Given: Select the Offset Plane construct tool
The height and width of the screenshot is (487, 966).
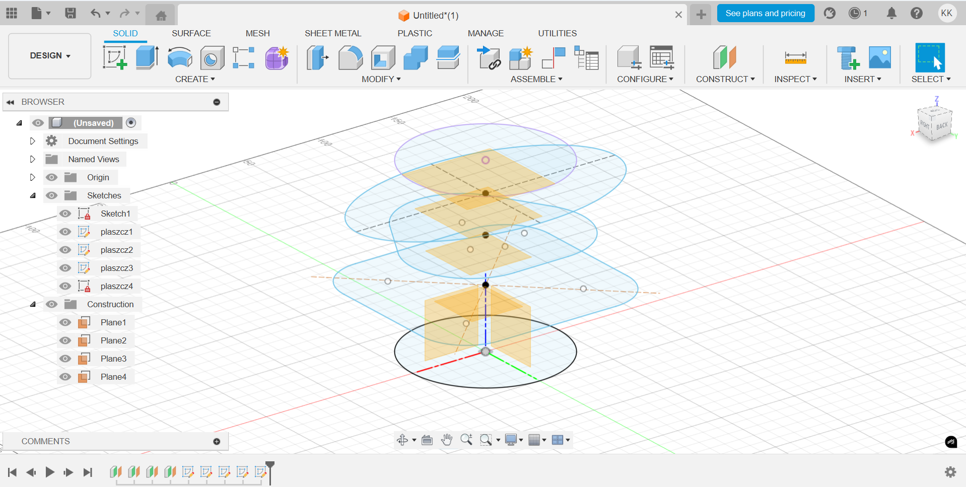Looking at the screenshot, I should (725, 57).
